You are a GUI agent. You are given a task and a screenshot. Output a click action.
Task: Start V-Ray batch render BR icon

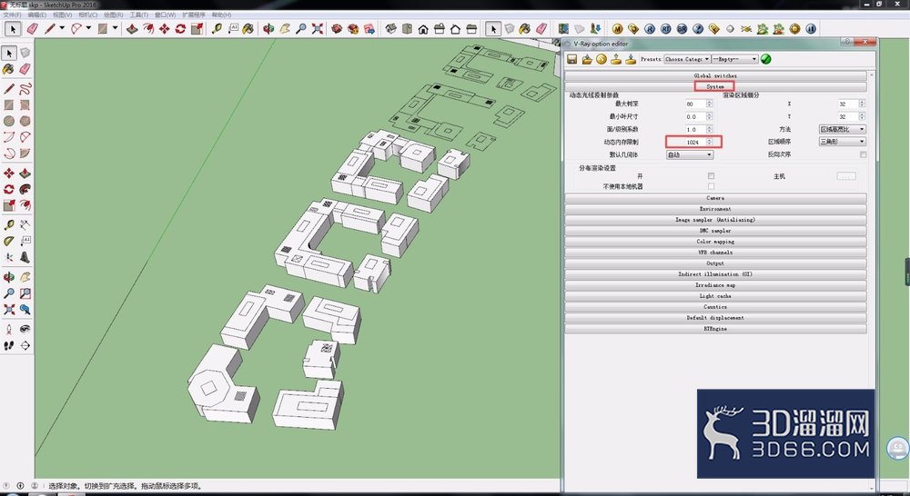coord(682,28)
